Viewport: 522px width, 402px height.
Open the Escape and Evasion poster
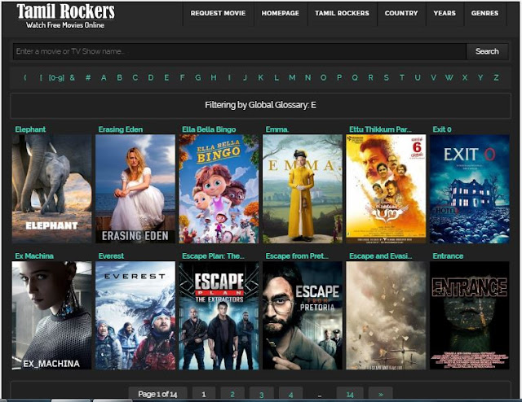tap(386, 315)
